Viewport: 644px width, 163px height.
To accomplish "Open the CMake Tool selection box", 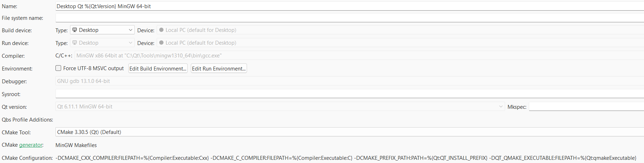I will pyautogui.click(x=350, y=132).
